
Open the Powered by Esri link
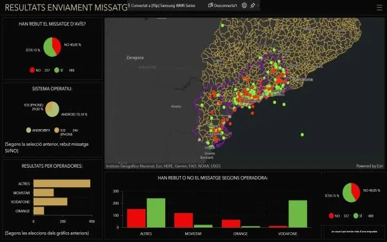(x=370, y=166)
